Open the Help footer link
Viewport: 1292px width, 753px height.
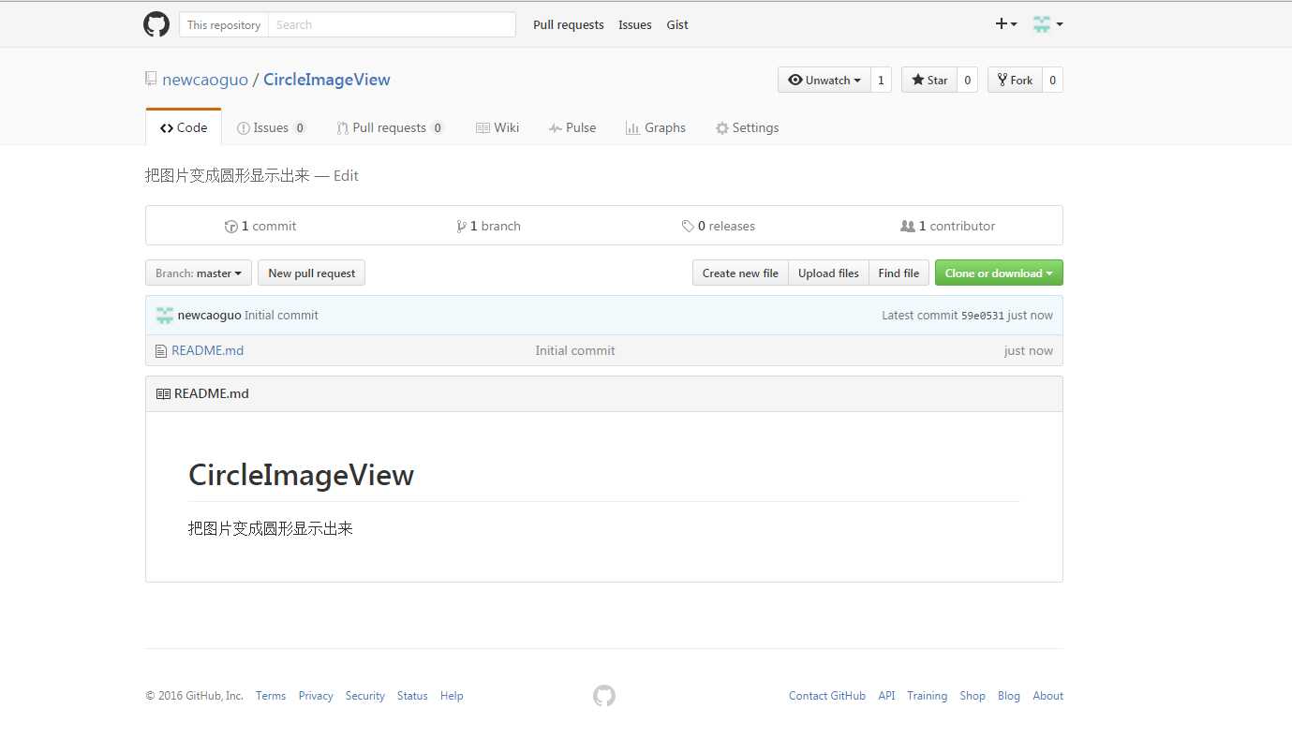(452, 696)
